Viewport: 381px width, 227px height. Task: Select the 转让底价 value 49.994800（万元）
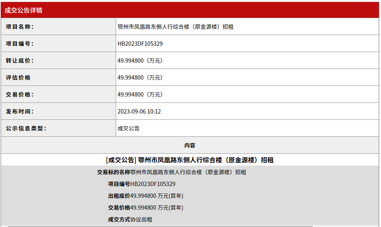(x=140, y=61)
